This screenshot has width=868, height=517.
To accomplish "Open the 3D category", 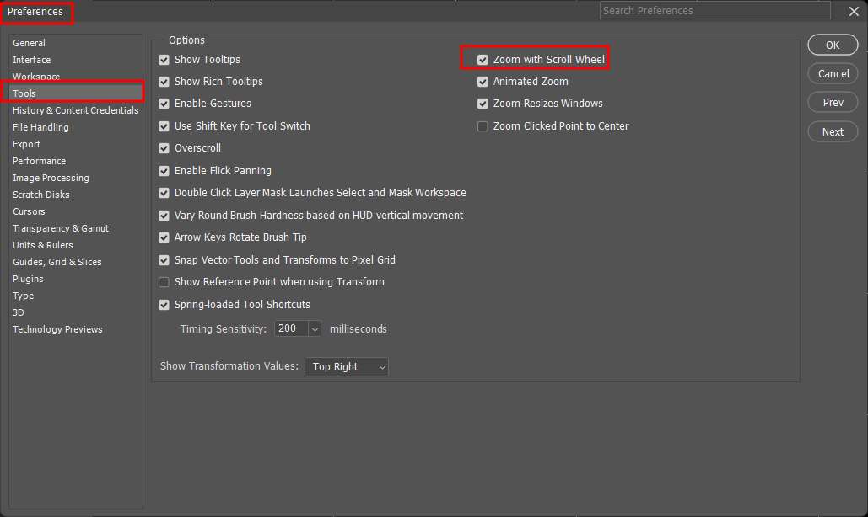I will [19, 312].
